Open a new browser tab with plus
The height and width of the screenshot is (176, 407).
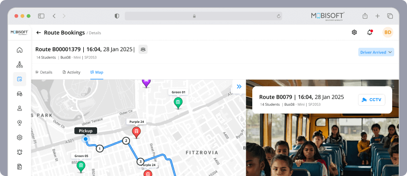coord(377,16)
